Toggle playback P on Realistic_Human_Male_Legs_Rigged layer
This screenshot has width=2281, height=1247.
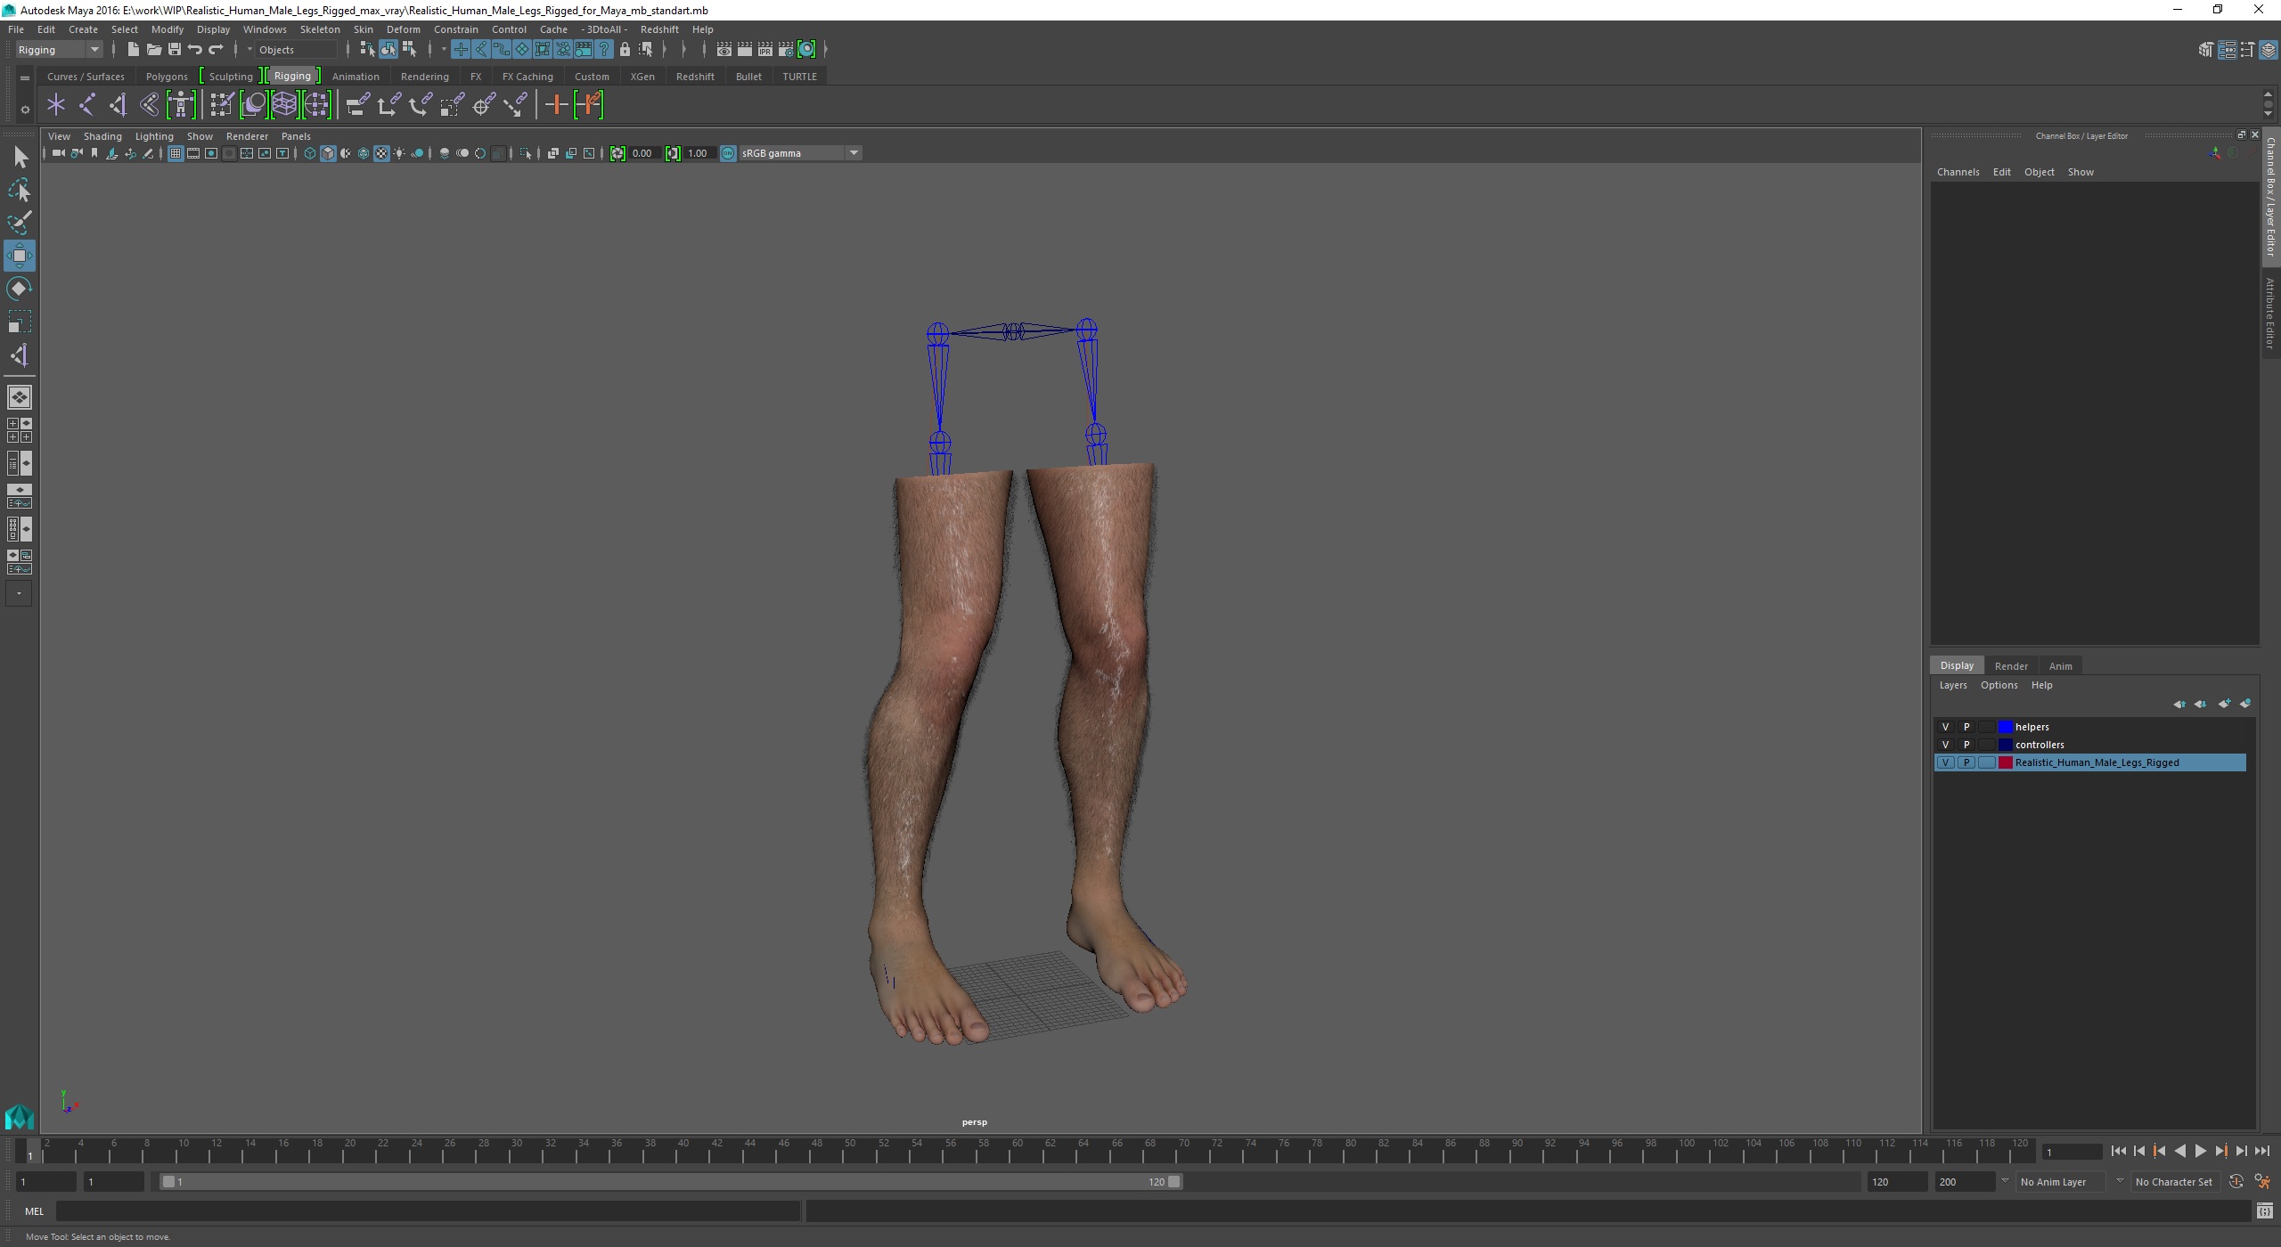coord(1966,762)
